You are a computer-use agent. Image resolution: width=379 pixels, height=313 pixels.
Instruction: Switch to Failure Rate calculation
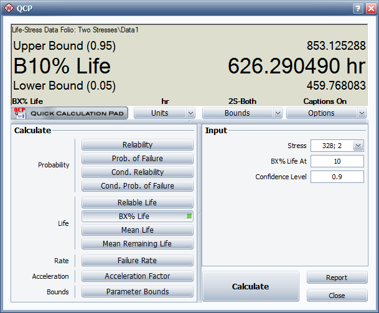(x=138, y=261)
